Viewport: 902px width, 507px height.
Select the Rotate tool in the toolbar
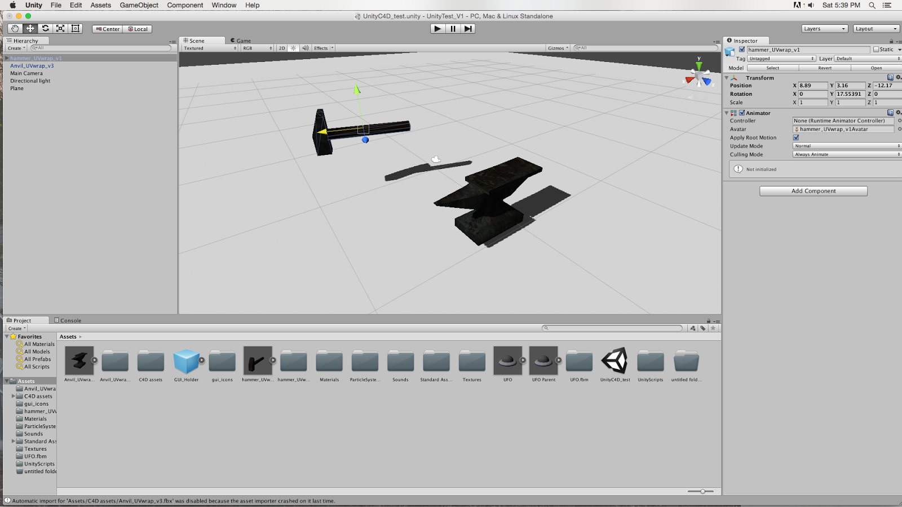46,29
